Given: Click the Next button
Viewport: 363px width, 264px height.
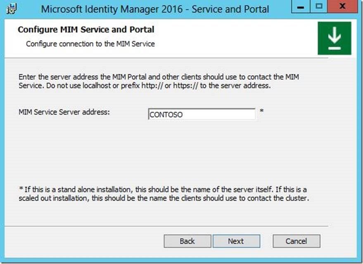Looking at the screenshot, I should (x=236, y=241).
